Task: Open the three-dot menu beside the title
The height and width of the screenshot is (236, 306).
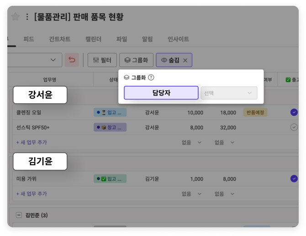Action: click(27, 17)
